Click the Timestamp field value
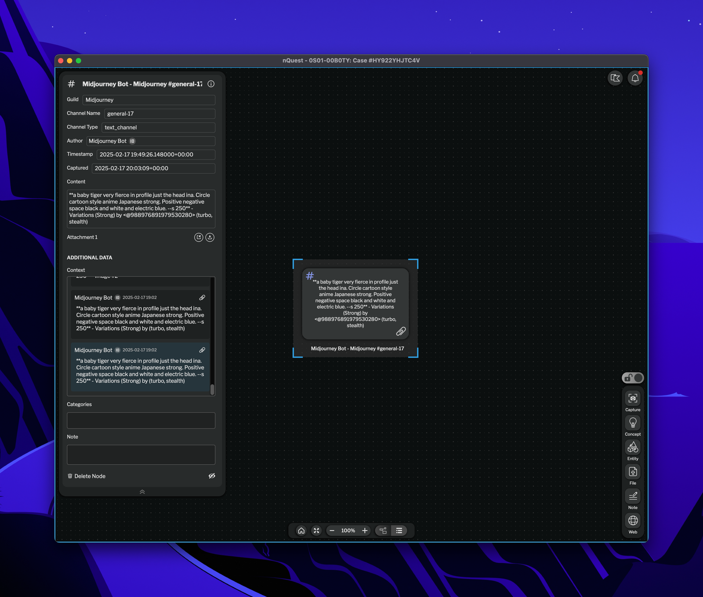The image size is (703, 597). pyautogui.click(x=156, y=155)
